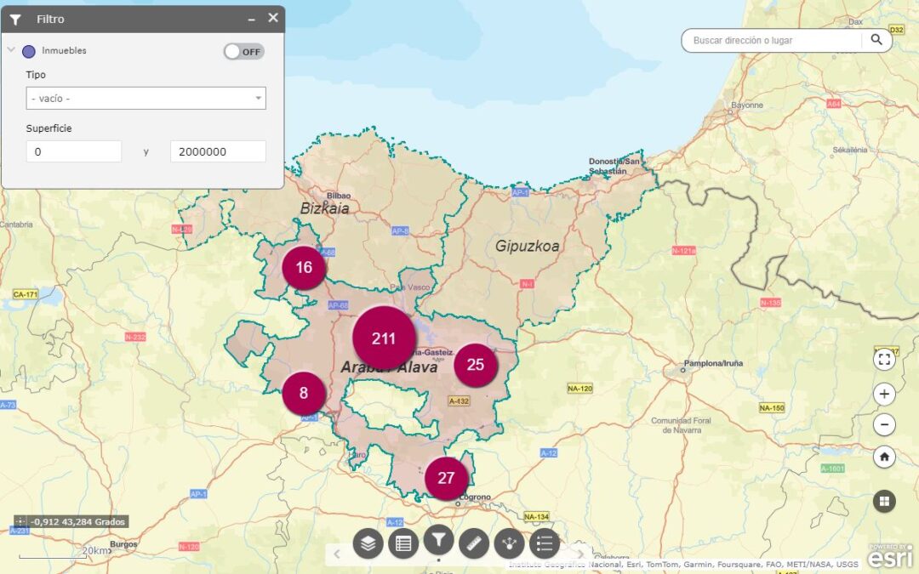This screenshot has width=919, height=574.
Task: Select the ruler measurement tool
Action: pos(474,543)
